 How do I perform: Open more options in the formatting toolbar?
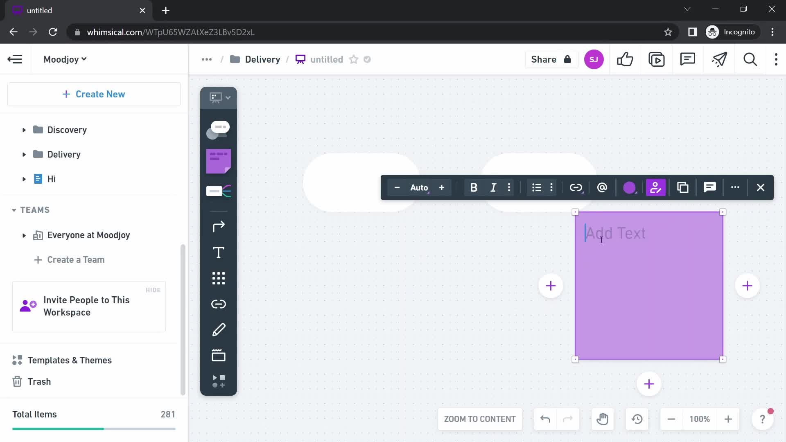tap(735, 187)
